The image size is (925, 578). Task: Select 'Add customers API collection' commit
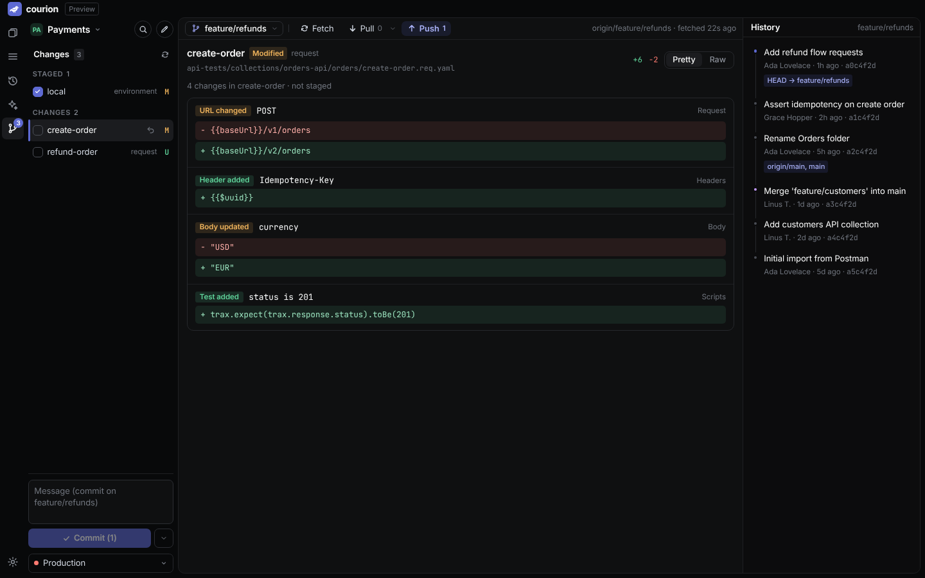click(x=821, y=225)
